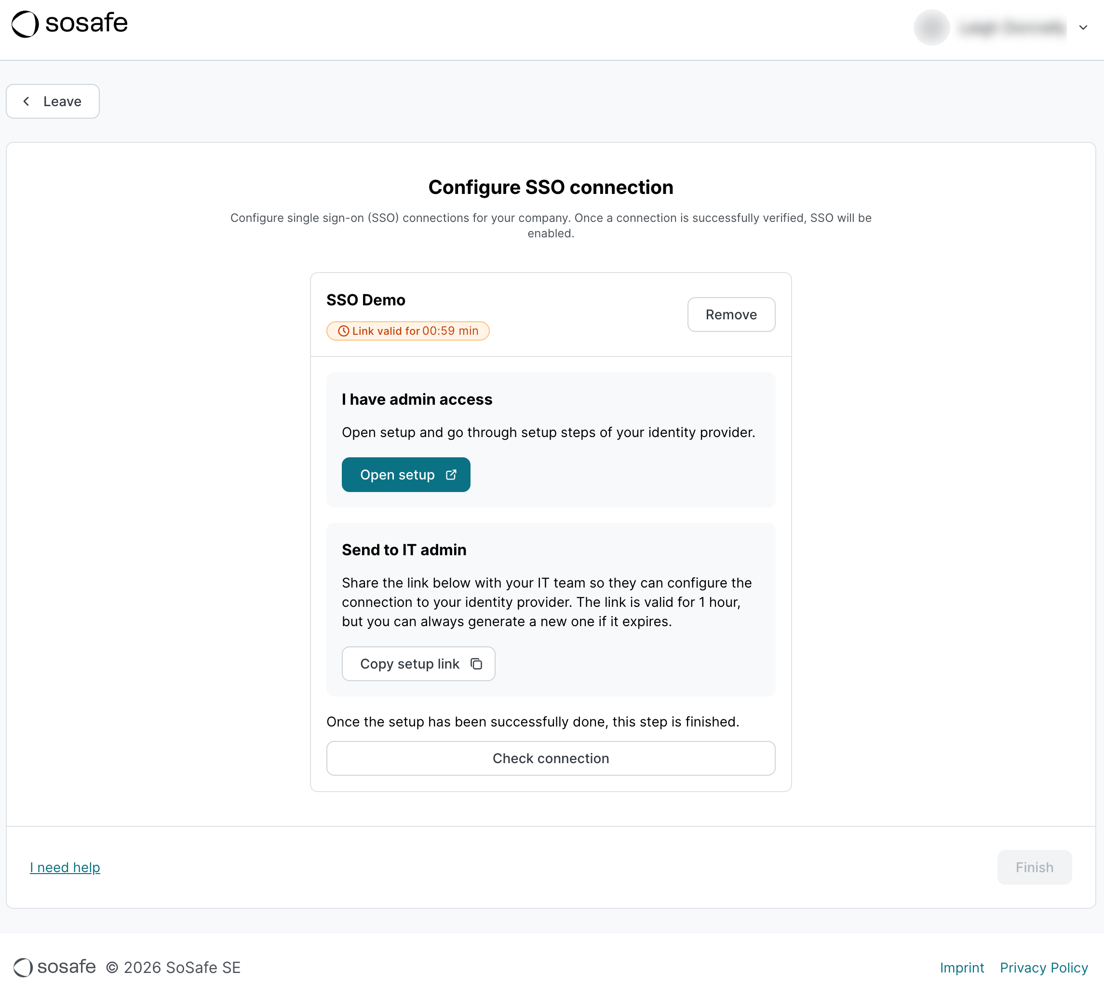Click the external link icon on Open setup
Image resolution: width=1104 pixels, height=986 pixels.
point(451,475)
